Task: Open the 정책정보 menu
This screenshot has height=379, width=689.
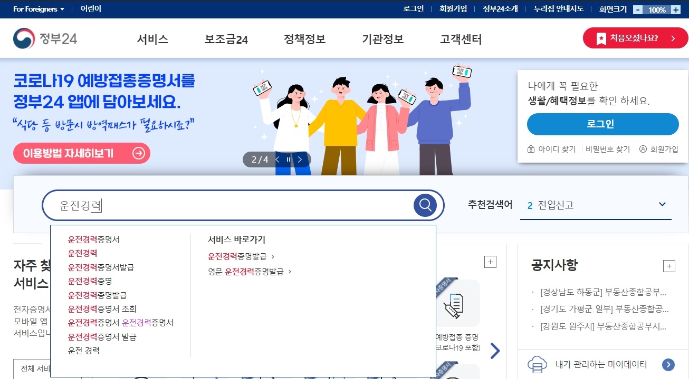Action: [304, 39]
